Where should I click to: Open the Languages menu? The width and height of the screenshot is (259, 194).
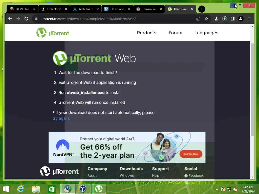point(206,33)
